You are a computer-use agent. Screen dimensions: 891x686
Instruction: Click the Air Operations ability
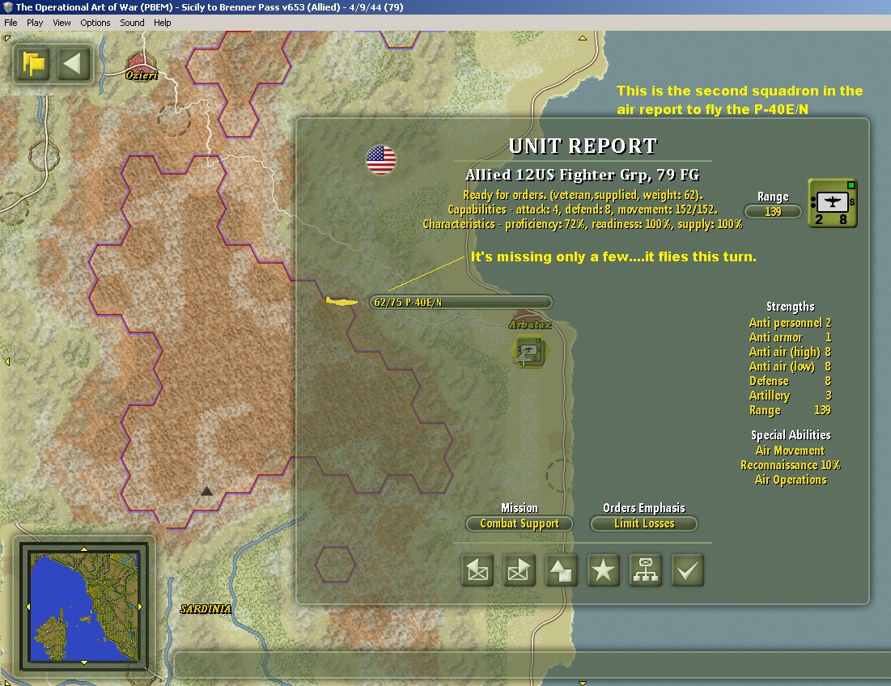[790, 480]
